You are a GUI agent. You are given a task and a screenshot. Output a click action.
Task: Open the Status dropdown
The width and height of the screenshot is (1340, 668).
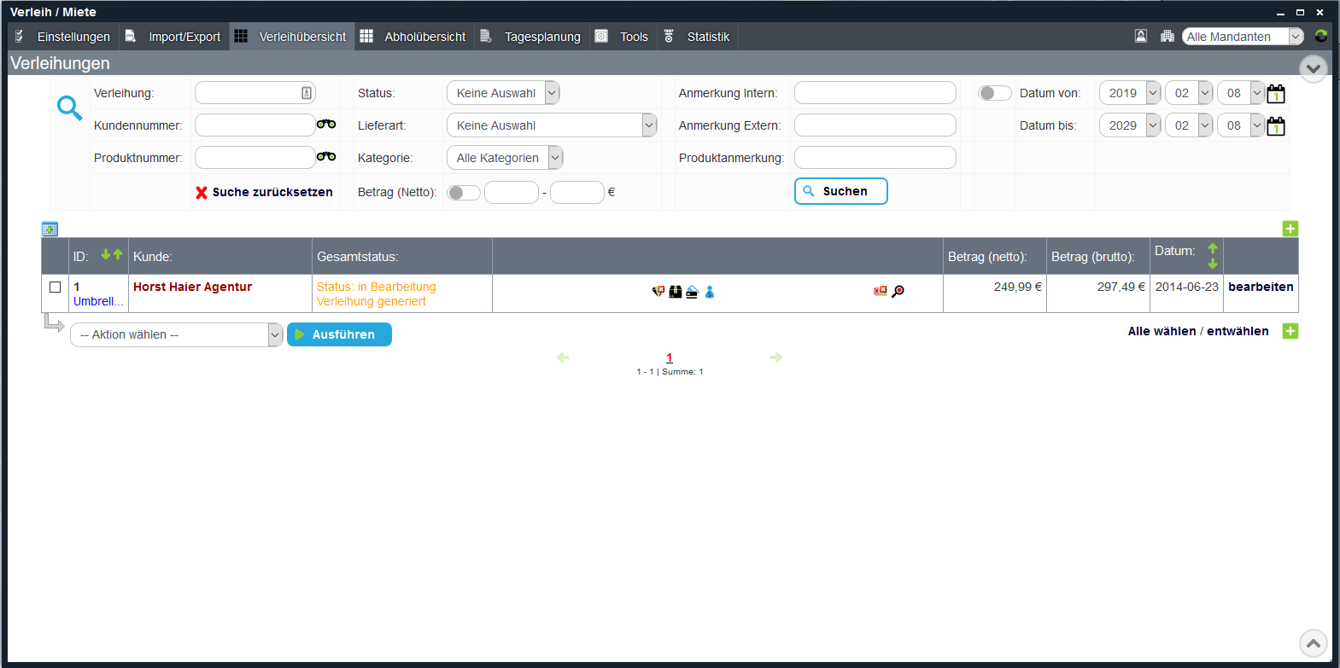coord(503,93)
